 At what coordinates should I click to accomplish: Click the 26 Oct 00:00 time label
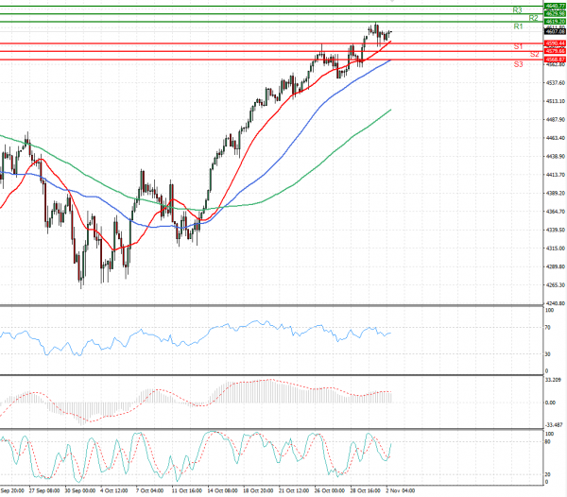click(330, 490)
